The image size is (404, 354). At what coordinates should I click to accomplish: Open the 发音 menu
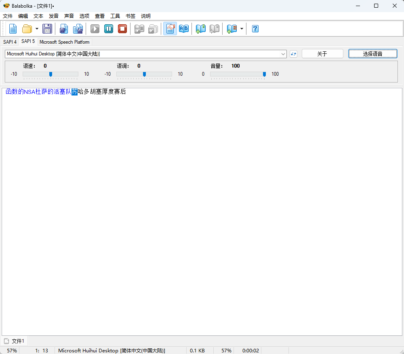[x=54, y=16]
